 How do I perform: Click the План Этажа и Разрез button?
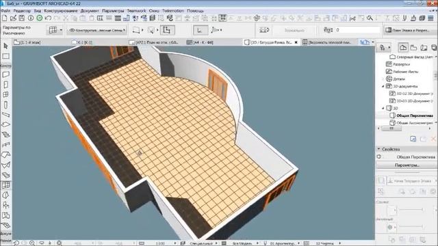pyautogui.click(x=410, y=30)
